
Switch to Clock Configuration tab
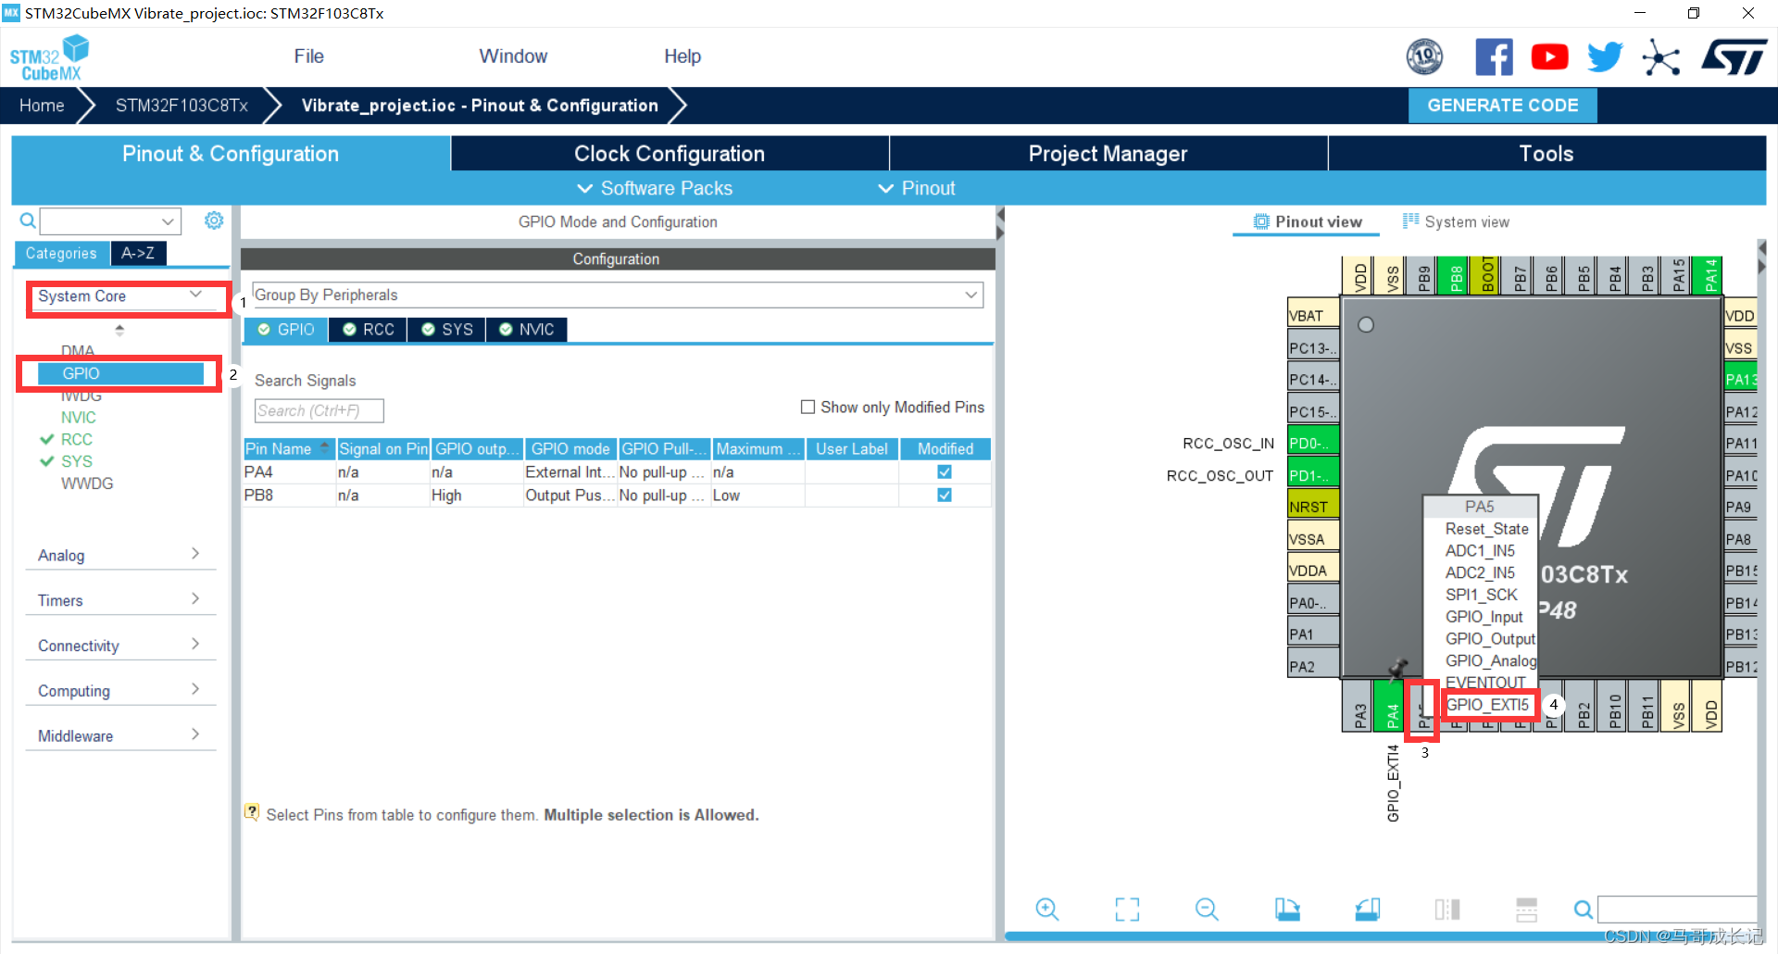click(670, 154)
